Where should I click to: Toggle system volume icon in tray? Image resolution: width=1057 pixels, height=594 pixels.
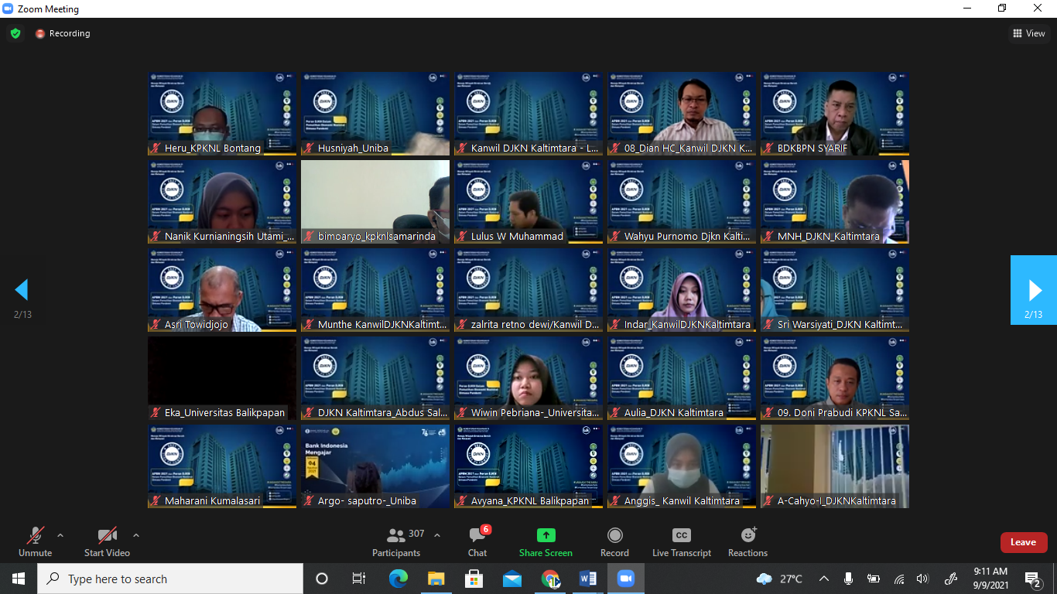click(x=922, y=579)
